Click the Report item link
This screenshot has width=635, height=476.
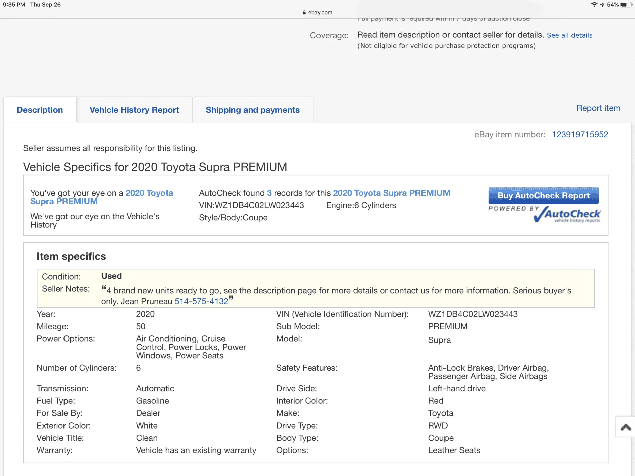pos(598,108)
